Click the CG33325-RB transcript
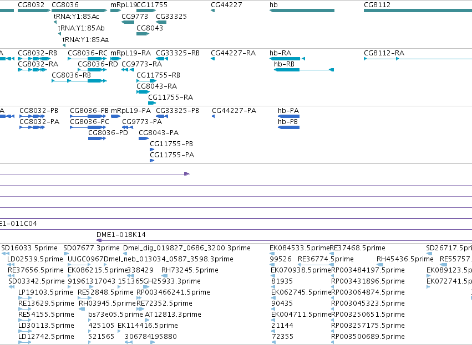Image resolution: width=472 pixels, height=345 pixels. tap(162, 59)
